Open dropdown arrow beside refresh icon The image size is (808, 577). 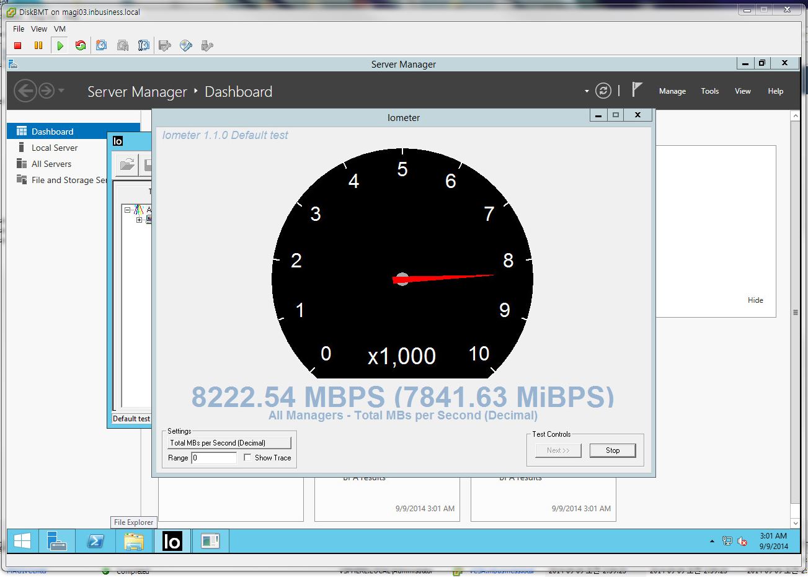[587, 91]
